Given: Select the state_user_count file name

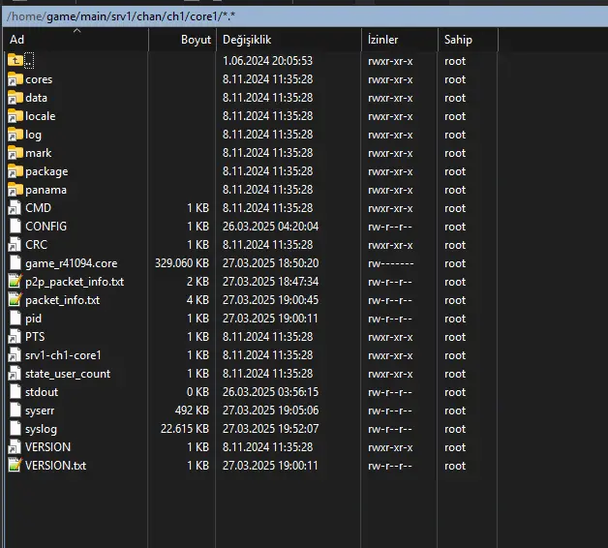Looking at the screenshot, I should (x=68, y=374).
